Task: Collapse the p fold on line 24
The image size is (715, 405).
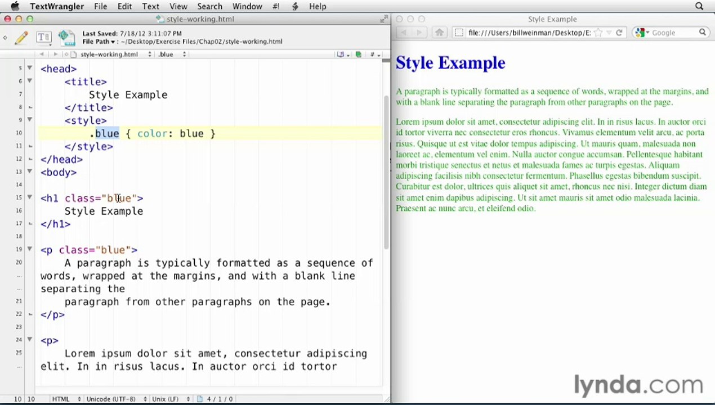Action: [x=29, y=340]
